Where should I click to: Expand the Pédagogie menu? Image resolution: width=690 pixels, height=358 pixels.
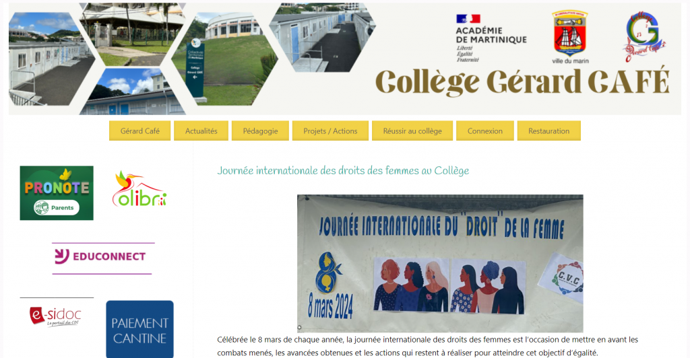pyautogui.click(x=260, y=131)
